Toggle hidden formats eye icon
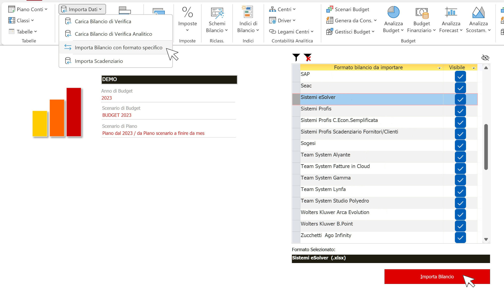The height and width of the screenshot is (296, 504). coord(485,58)
